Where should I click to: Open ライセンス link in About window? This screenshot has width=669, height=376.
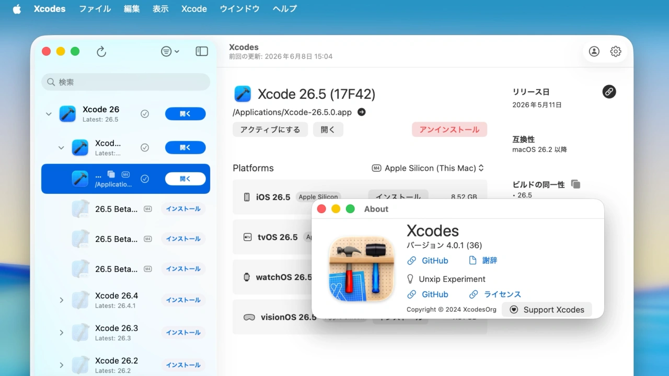(x=495, y=295)
